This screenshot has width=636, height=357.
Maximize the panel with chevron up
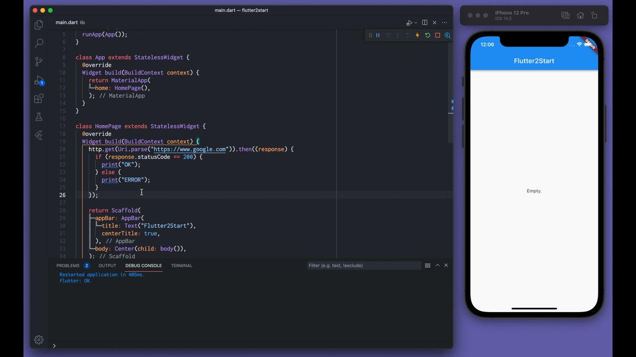(437, 266)
